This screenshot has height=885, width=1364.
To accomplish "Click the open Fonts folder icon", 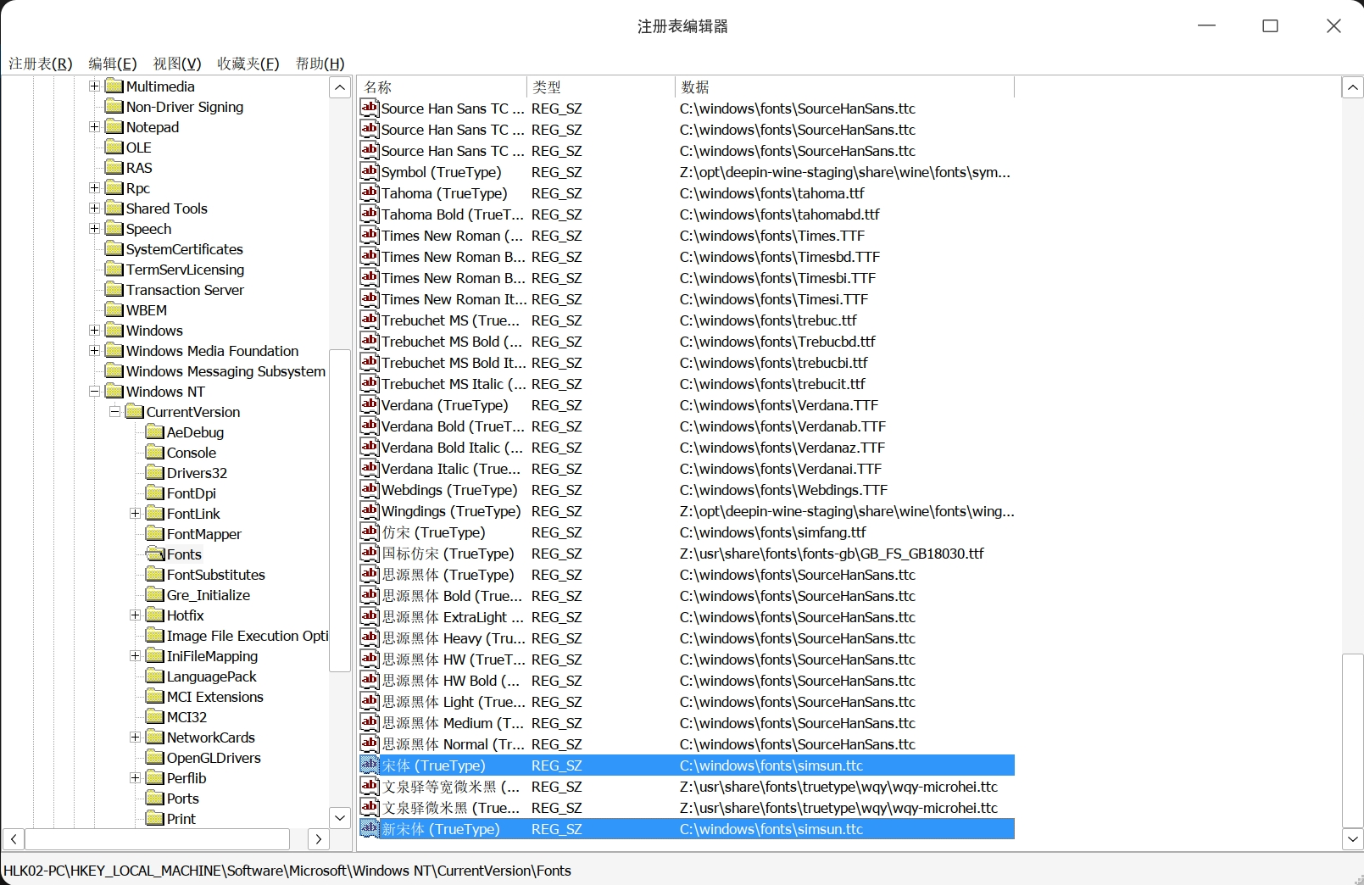I will (155, 554).
